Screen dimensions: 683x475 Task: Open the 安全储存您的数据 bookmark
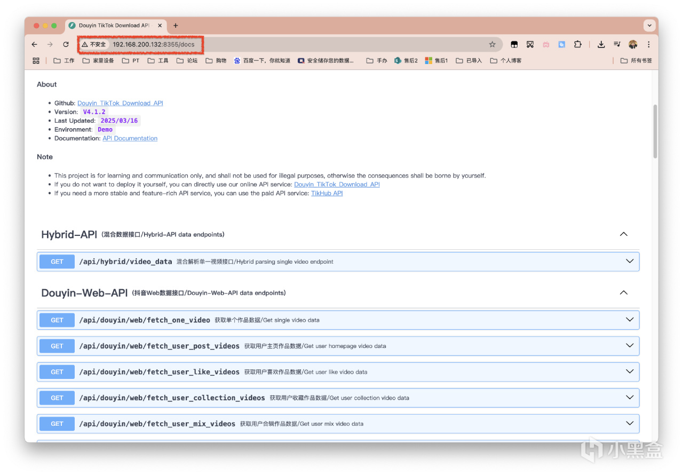tap(325, 60)
